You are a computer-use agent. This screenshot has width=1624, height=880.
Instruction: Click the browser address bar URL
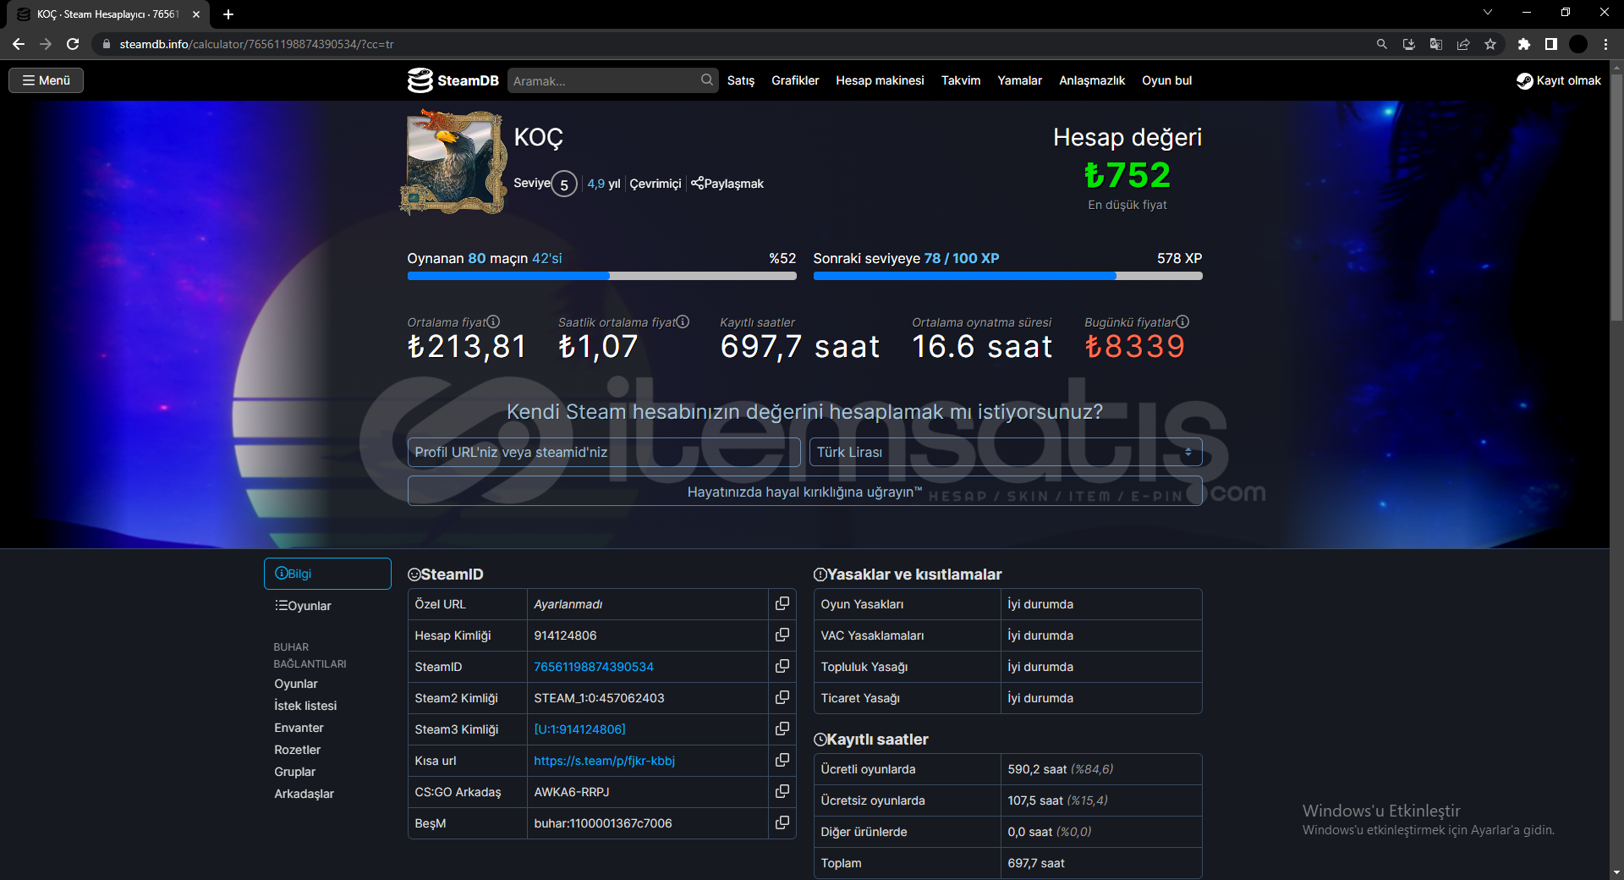[x=257, y=44]
